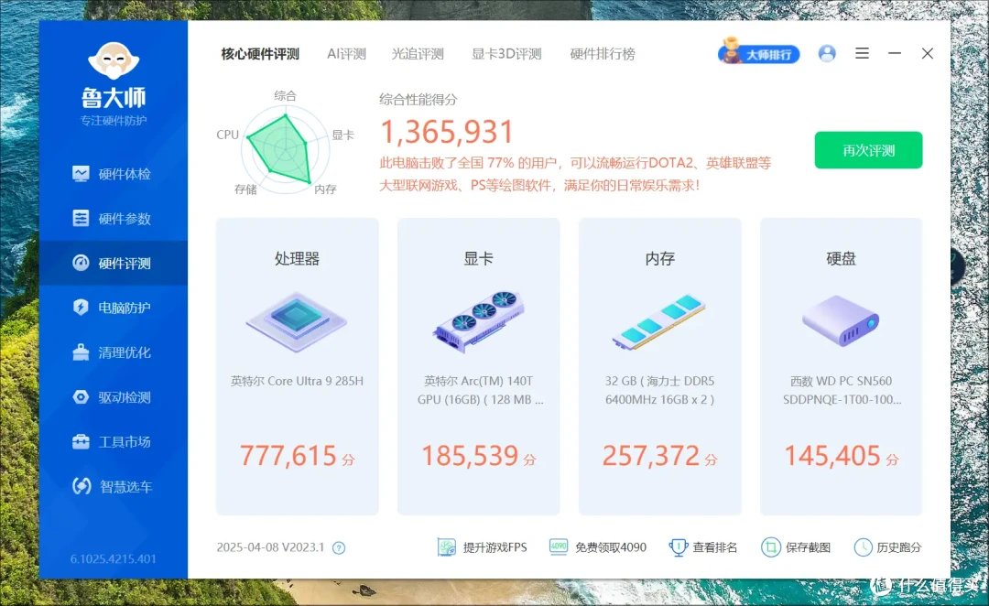
Task: Open the user account avatar icon
Action: pyautogui.click(x=827, y=54)
